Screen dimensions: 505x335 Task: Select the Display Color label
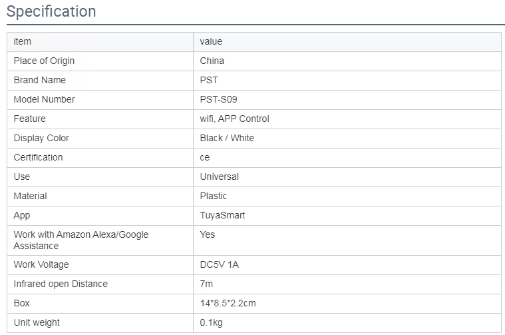tap(41, 138)
